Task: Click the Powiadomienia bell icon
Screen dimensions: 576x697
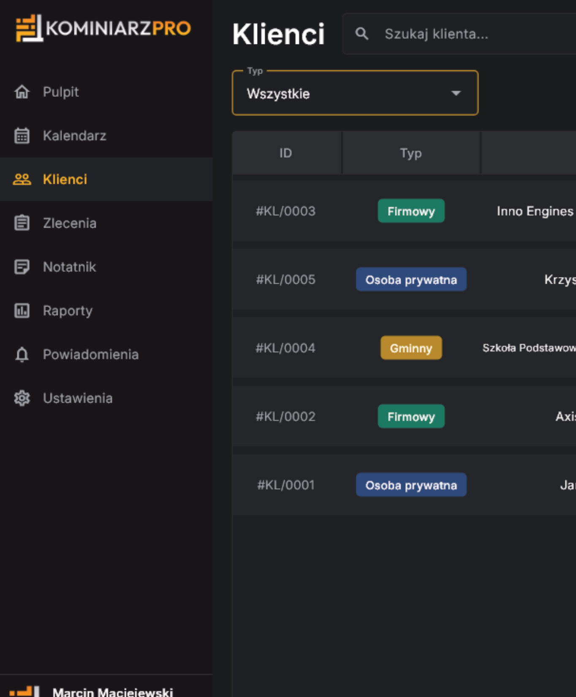Action: tap(22, 354)
